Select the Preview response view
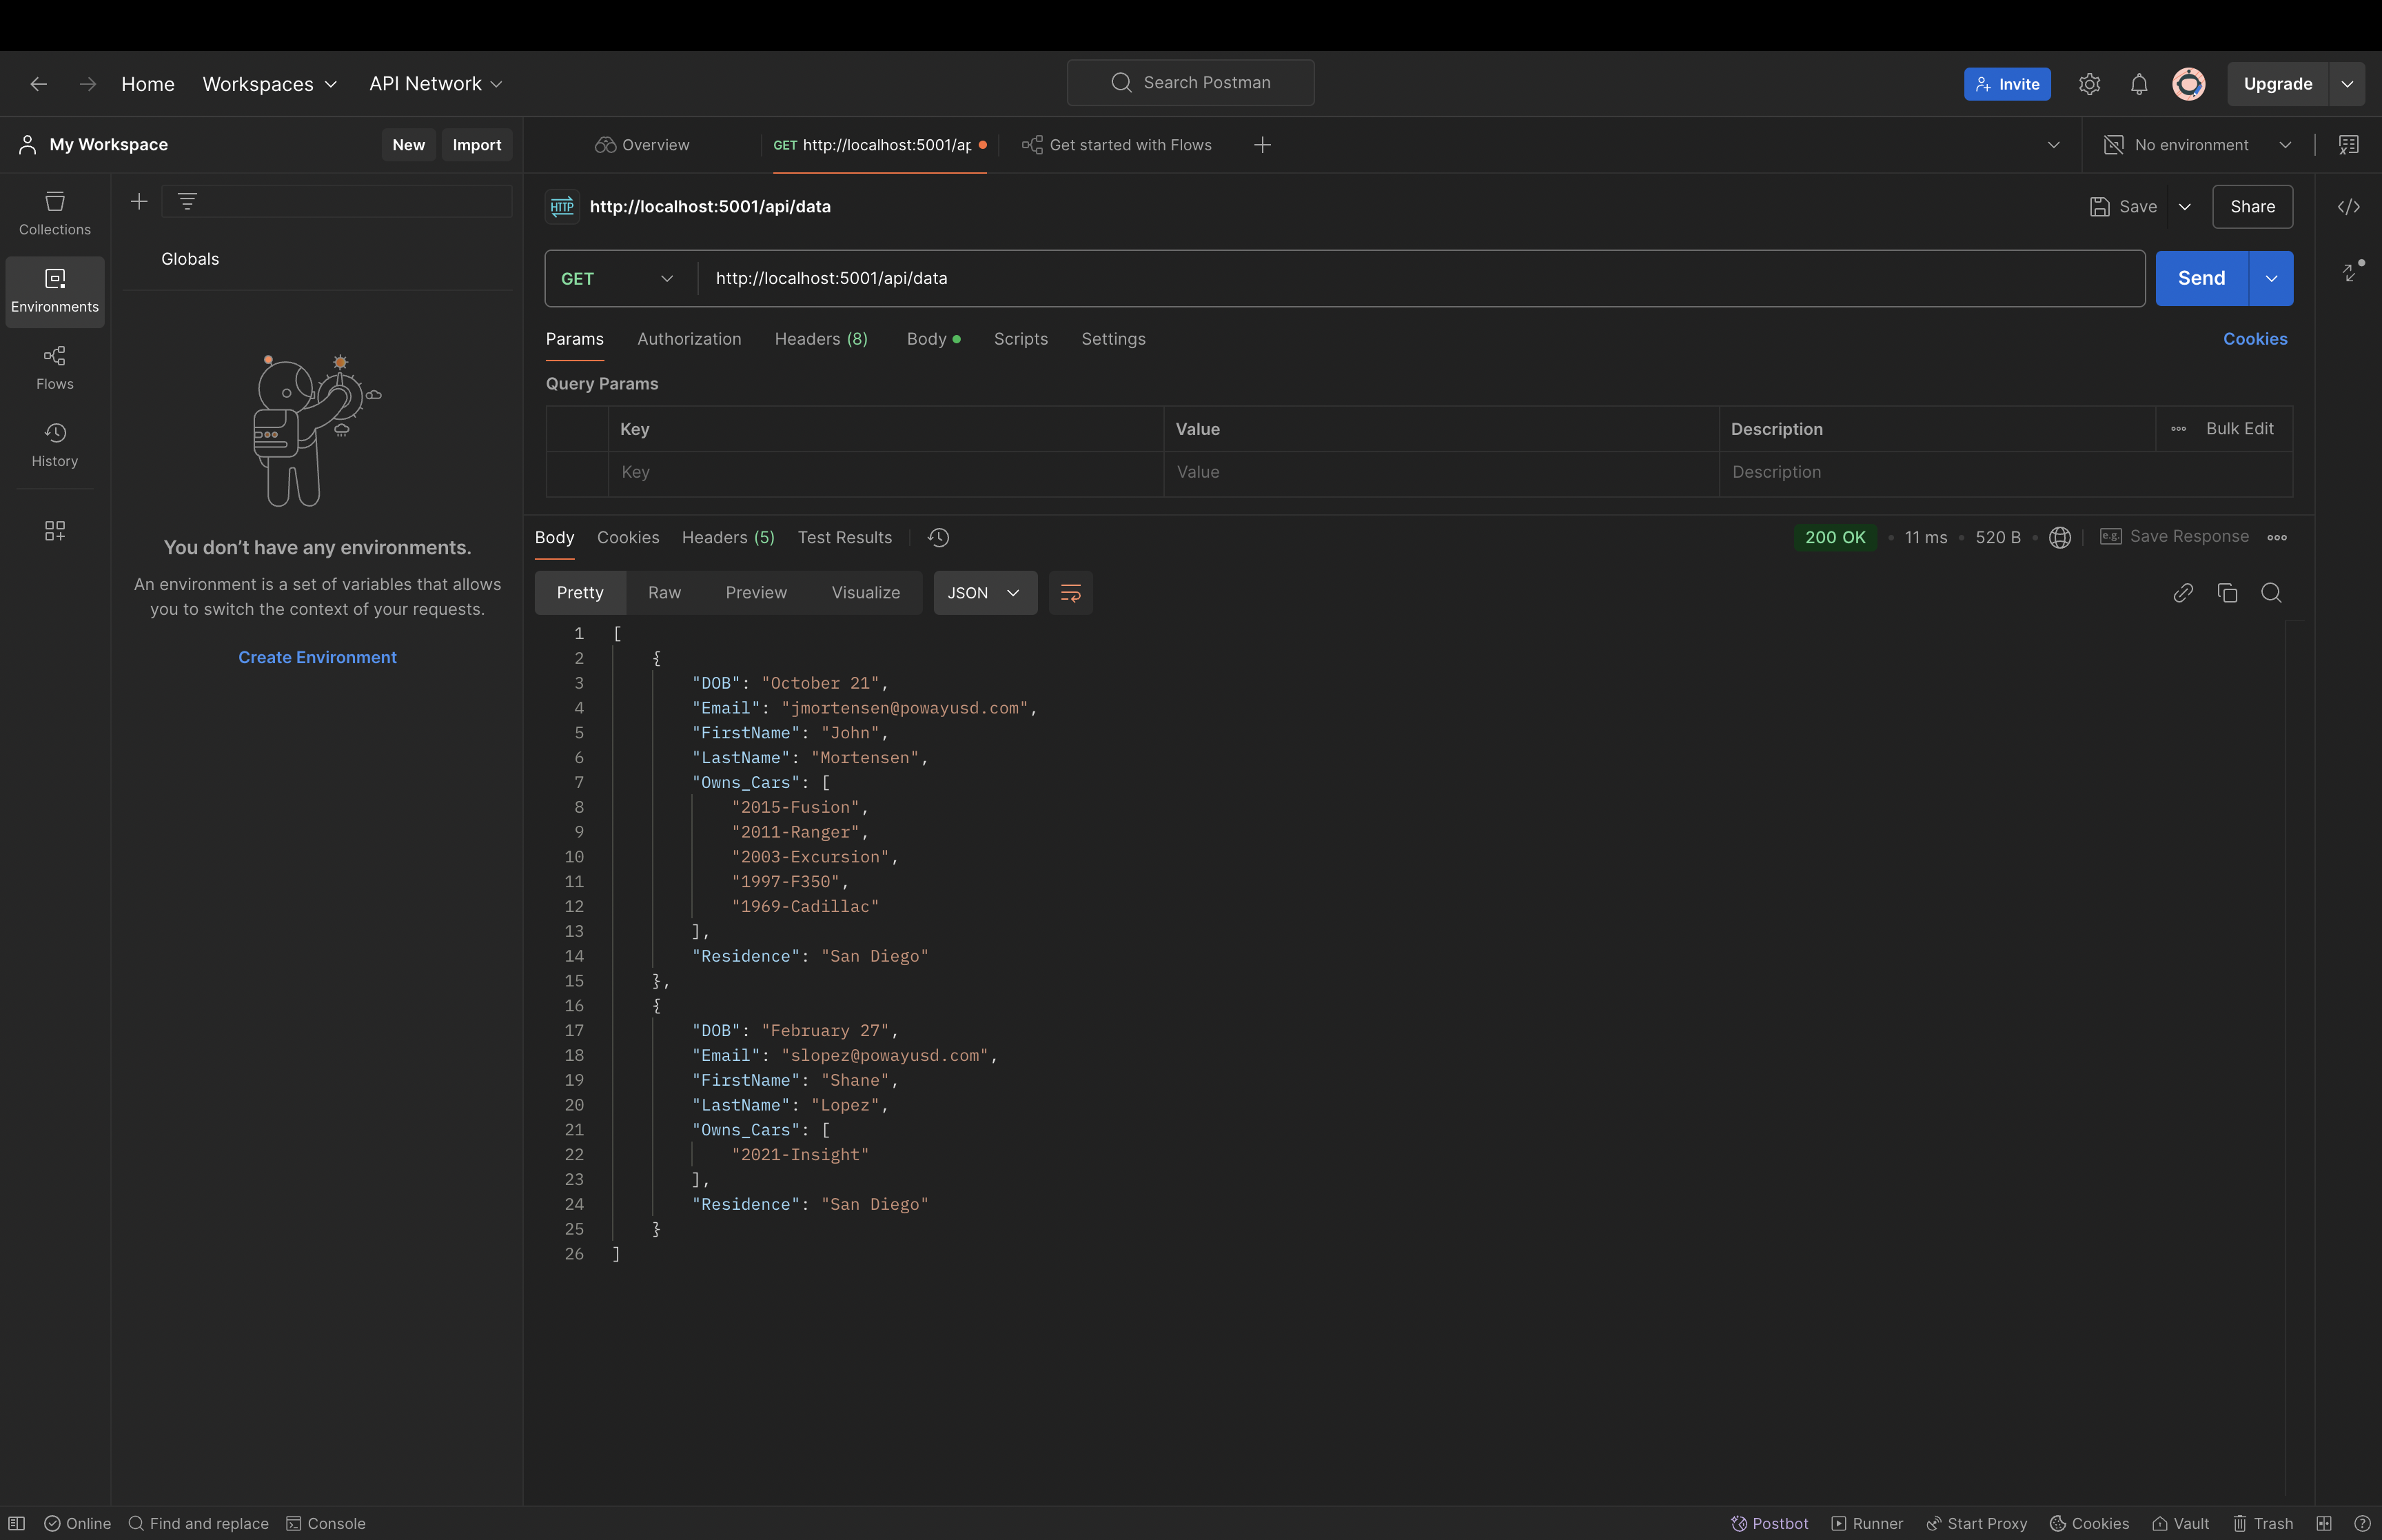 [755, 593]
